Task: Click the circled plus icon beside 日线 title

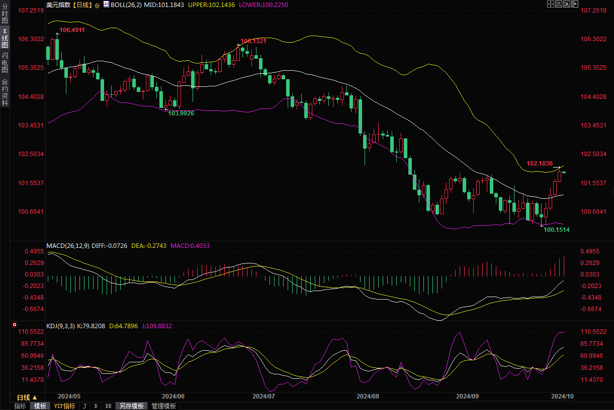Action: tap(97, 5)
